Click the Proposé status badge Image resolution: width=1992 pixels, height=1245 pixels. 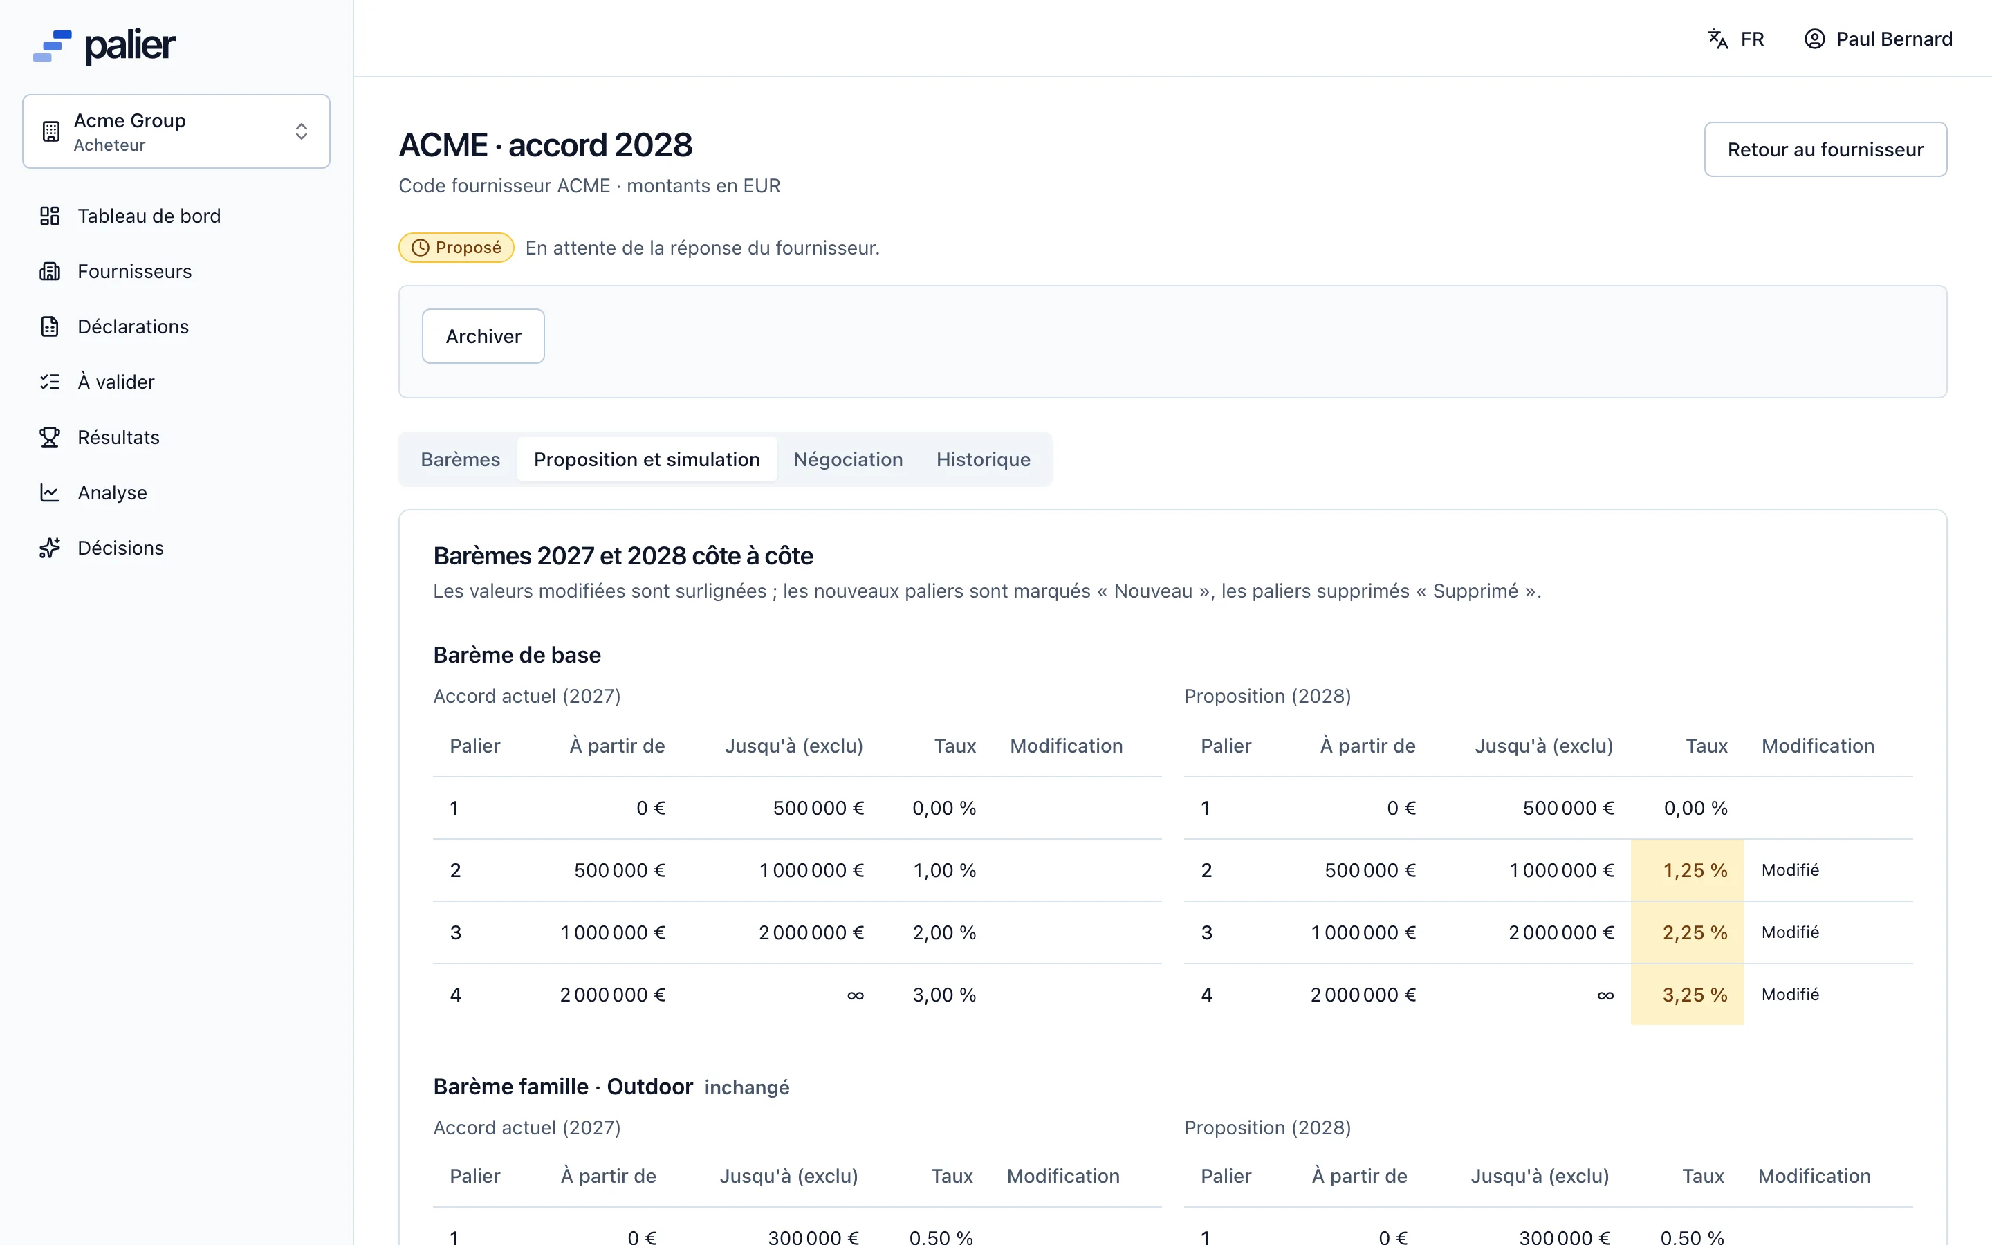click(456, 248)
